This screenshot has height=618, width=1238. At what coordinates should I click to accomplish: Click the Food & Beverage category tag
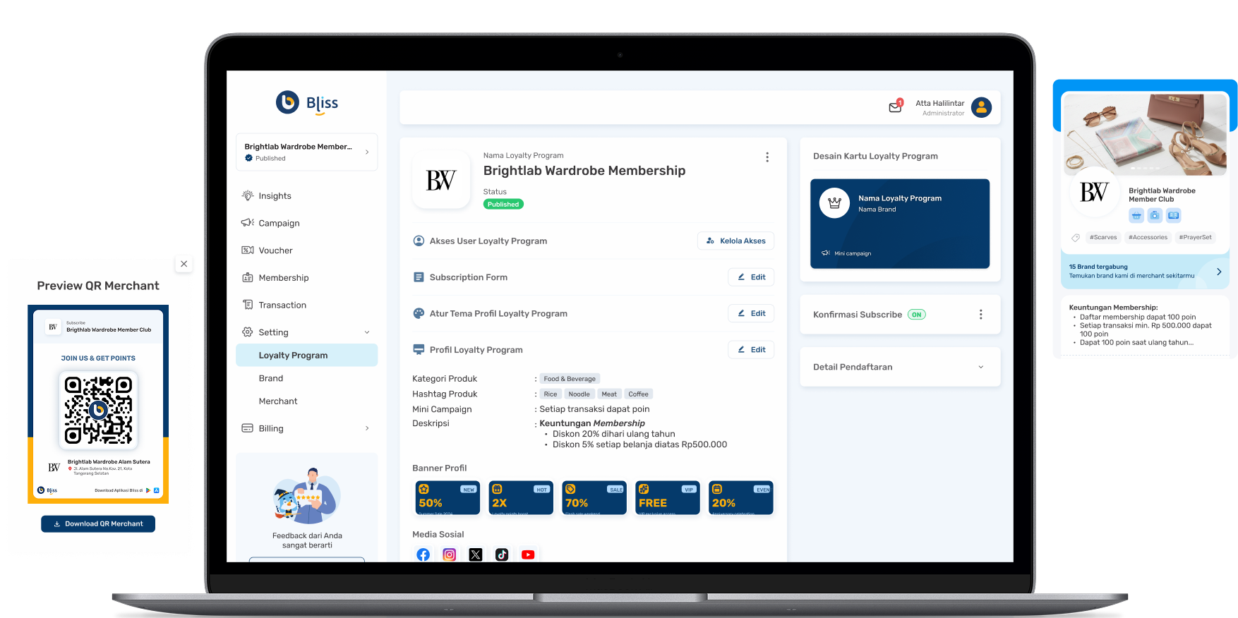(570, 379)
